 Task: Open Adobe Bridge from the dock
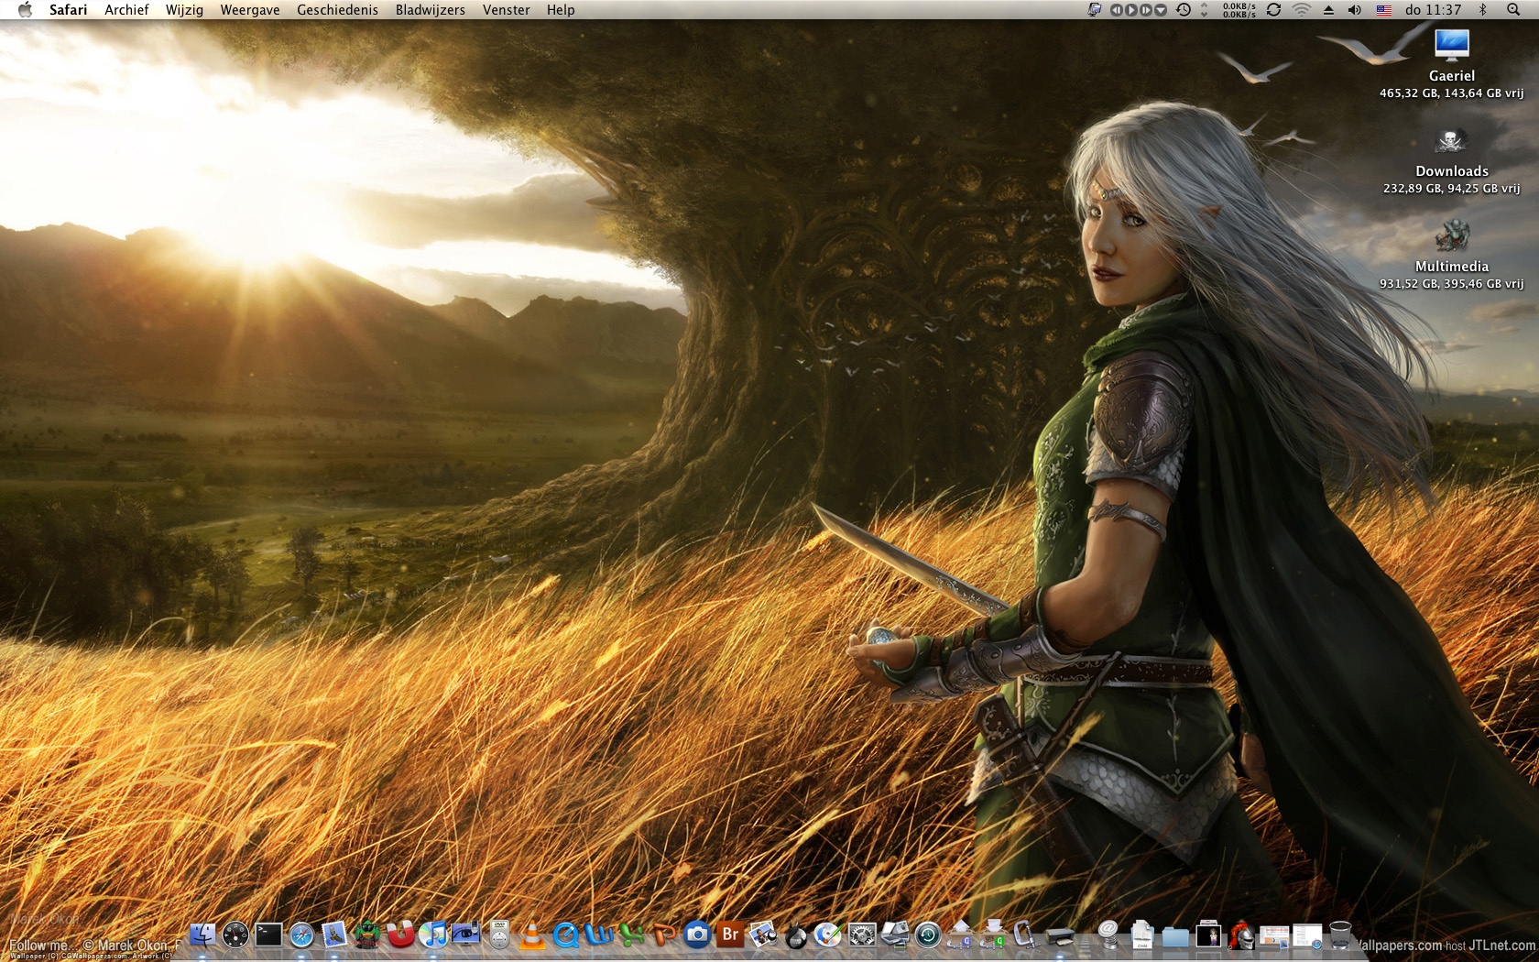click(x=730, y=935)
